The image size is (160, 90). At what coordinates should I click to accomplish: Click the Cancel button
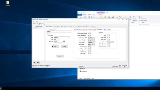(64, 46)
